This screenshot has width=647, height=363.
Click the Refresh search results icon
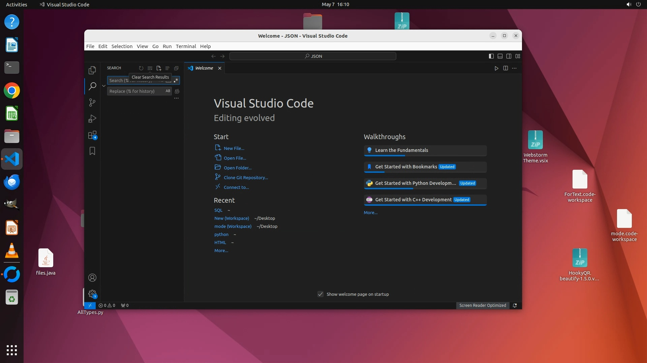click(141, 68)
